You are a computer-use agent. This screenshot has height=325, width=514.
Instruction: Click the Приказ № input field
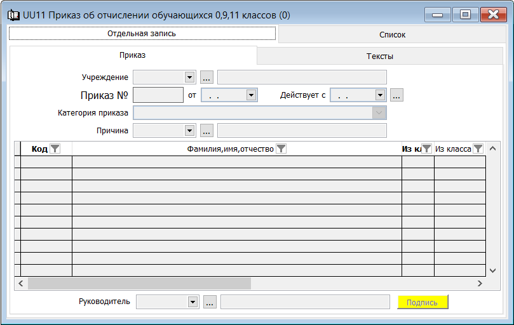[158, 95]
